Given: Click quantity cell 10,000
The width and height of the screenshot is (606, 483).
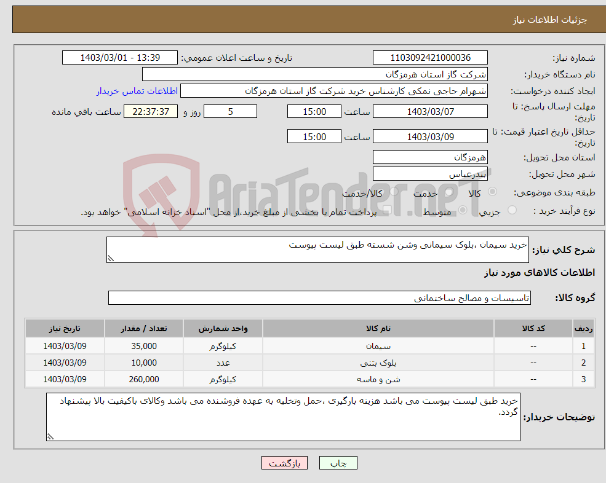Looking at the screenshot, I should point(144,363).
